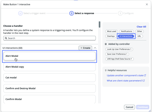The height and width of the screenshot is (112, 152).
Task: Click the resize handle at dialog corner
Action: [x=150, y=111]
